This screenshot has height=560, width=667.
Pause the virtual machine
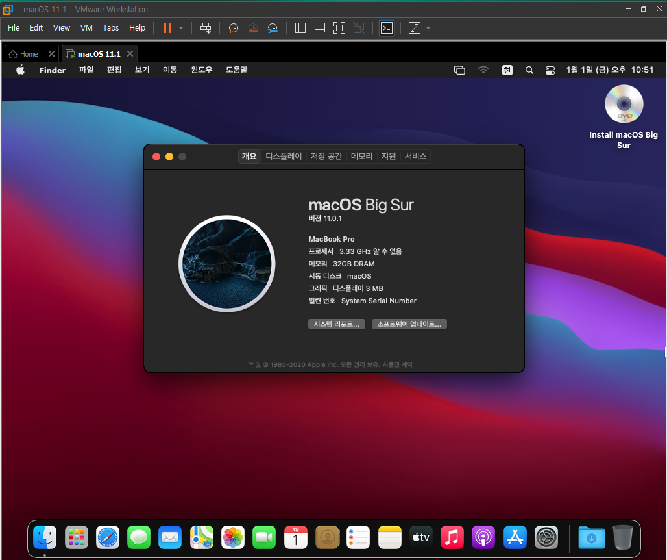[x=167, y=28]
